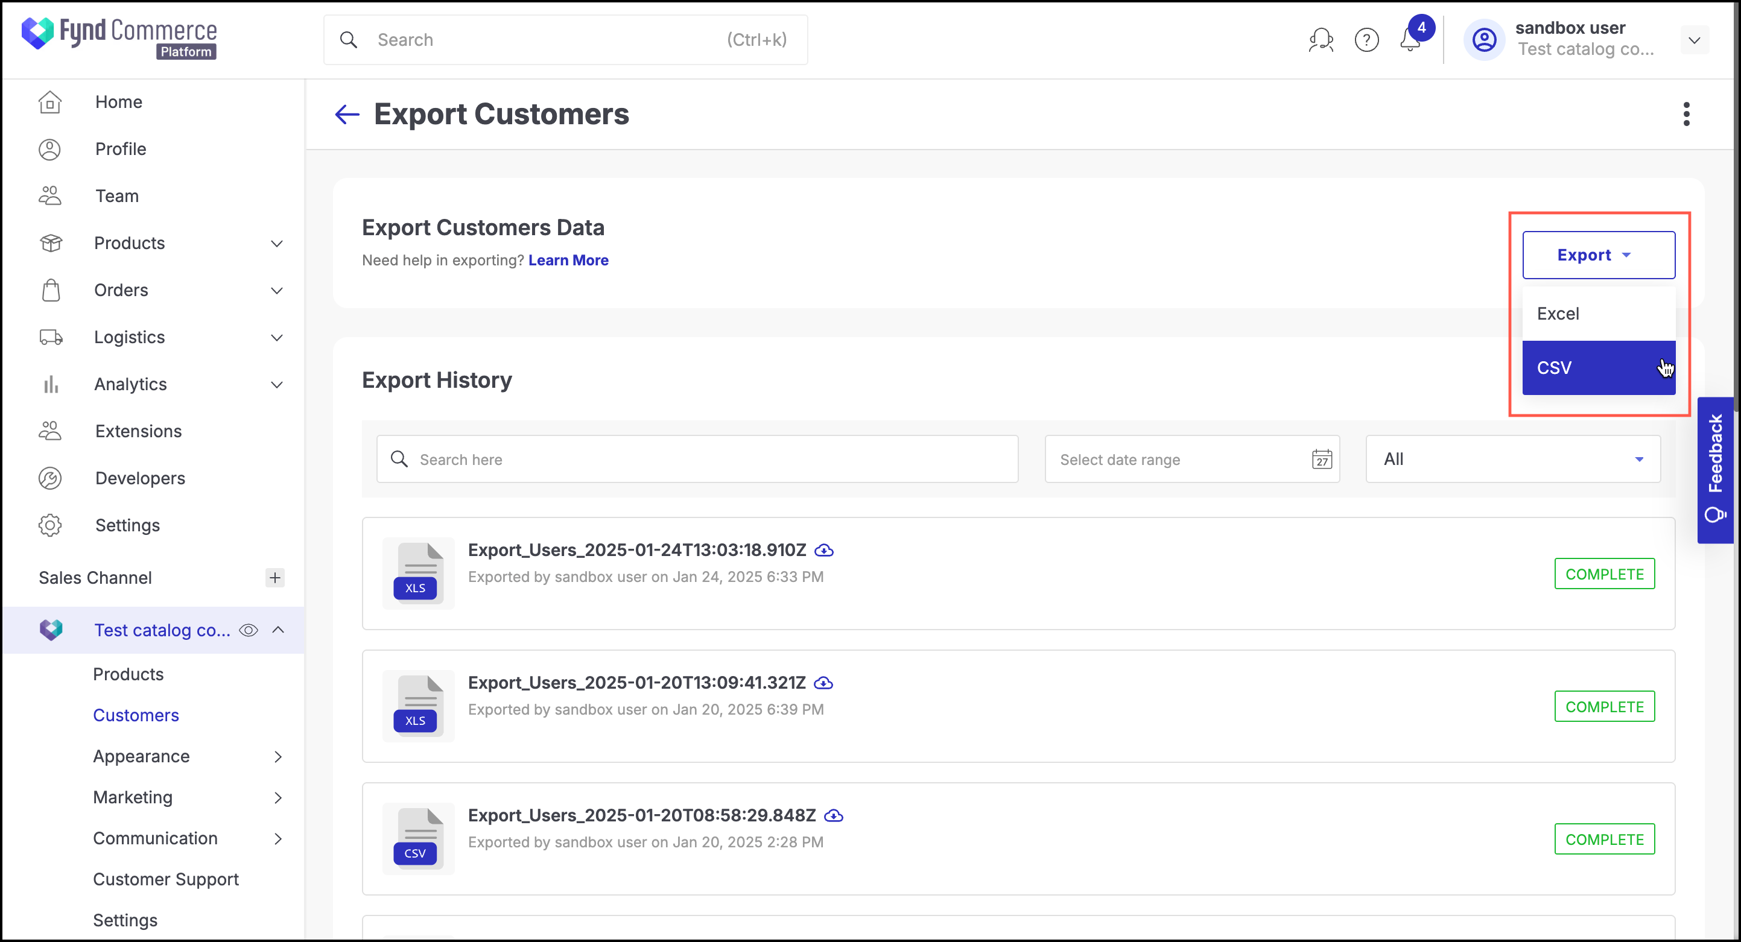Click the Test catalog sales channel logo icon
This screenshot has width=1741, height=942.
click(x=51, y=630)
